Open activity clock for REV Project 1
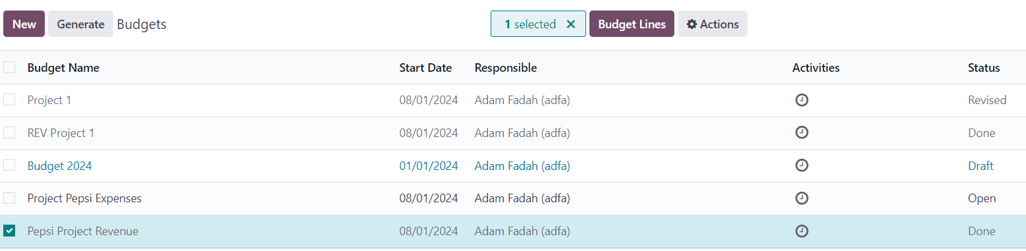1026x251 pixels. pyautogui.click(x=801, y=132)
